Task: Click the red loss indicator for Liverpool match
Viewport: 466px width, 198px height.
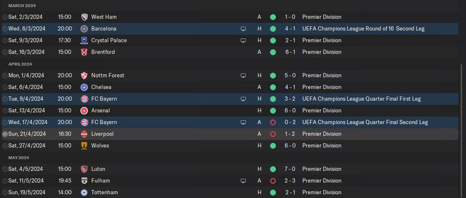Action: tap(273, 134)
